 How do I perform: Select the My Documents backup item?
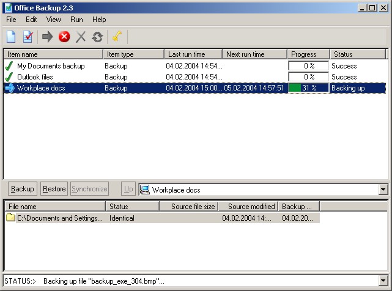pyautogui.click(x=51, y=66)
